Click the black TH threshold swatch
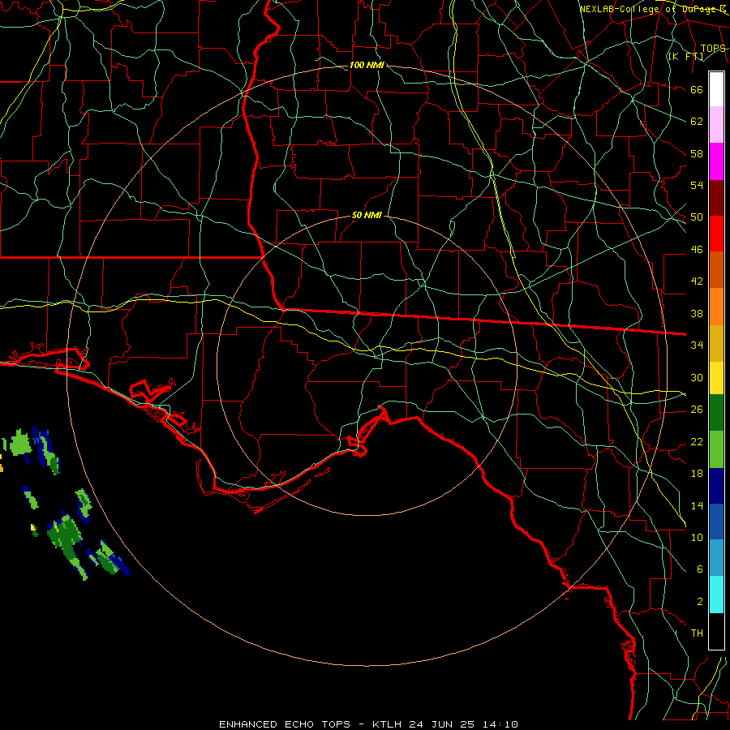The height and width of the screenshot is (730, 730). (716, 631)
